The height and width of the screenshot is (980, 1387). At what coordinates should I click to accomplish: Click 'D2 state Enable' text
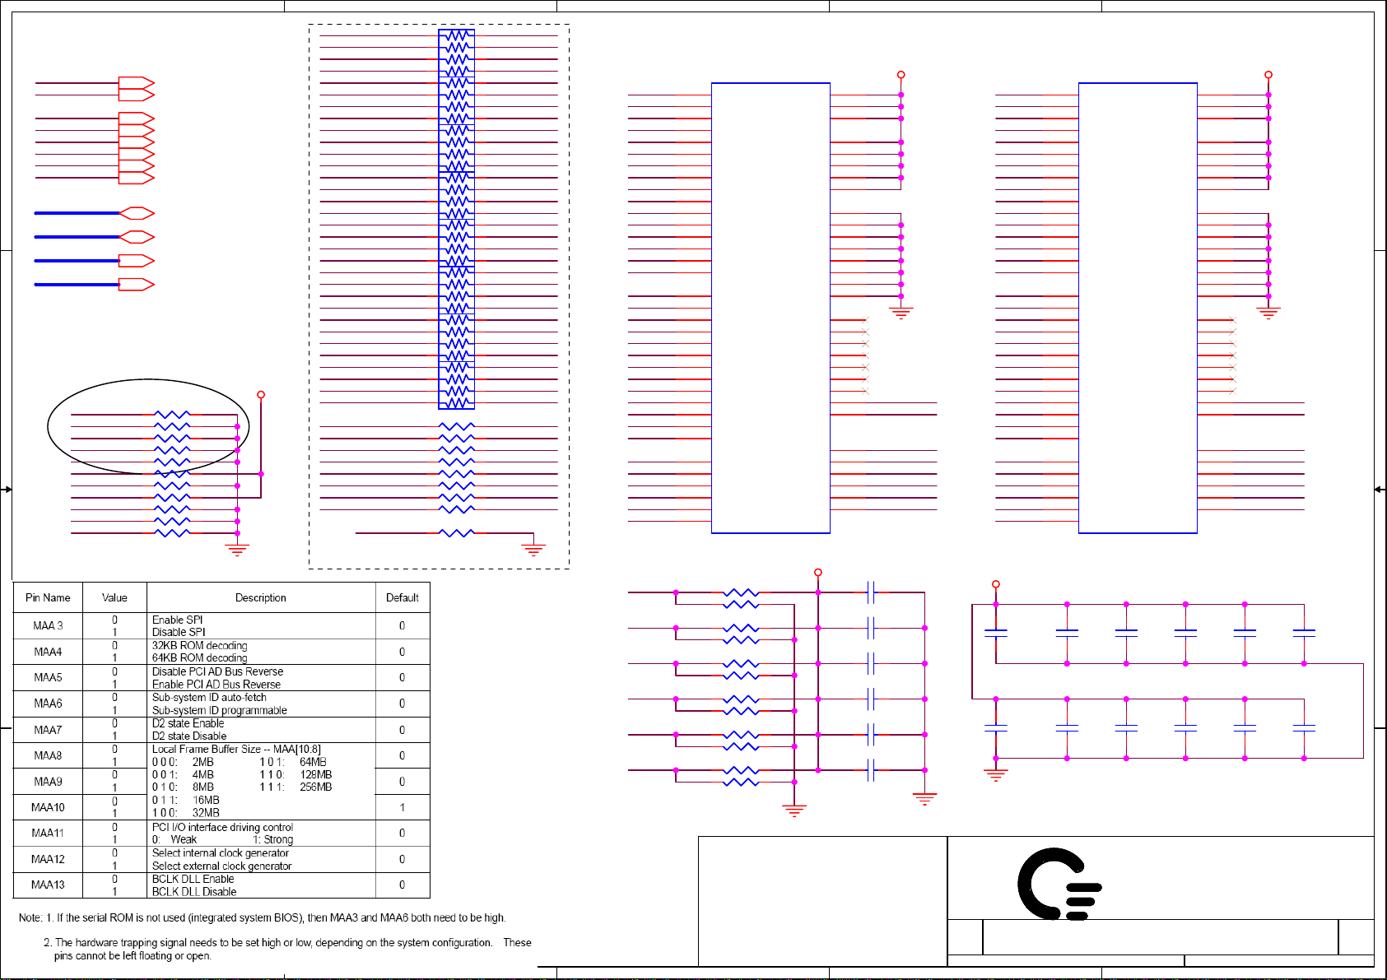[x=188, y=724]
